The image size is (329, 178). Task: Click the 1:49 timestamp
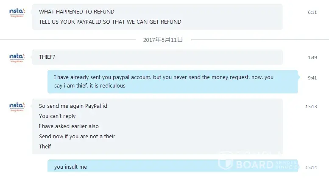pyautogui.click(x=312, y=58)
